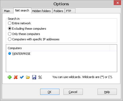
Task: Click the Computers column header
Action: tap(58, 48)
